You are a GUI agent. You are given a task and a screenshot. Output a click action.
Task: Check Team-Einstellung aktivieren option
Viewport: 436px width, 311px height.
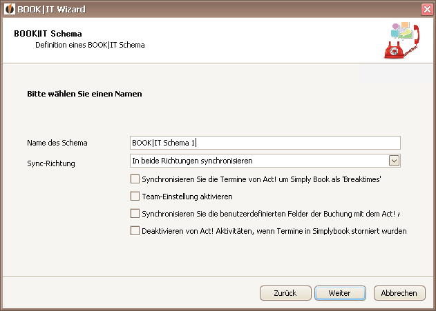click(x=135, y=196)
